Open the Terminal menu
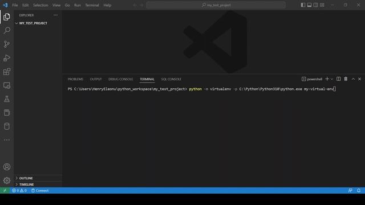 (x=92, y=5)
